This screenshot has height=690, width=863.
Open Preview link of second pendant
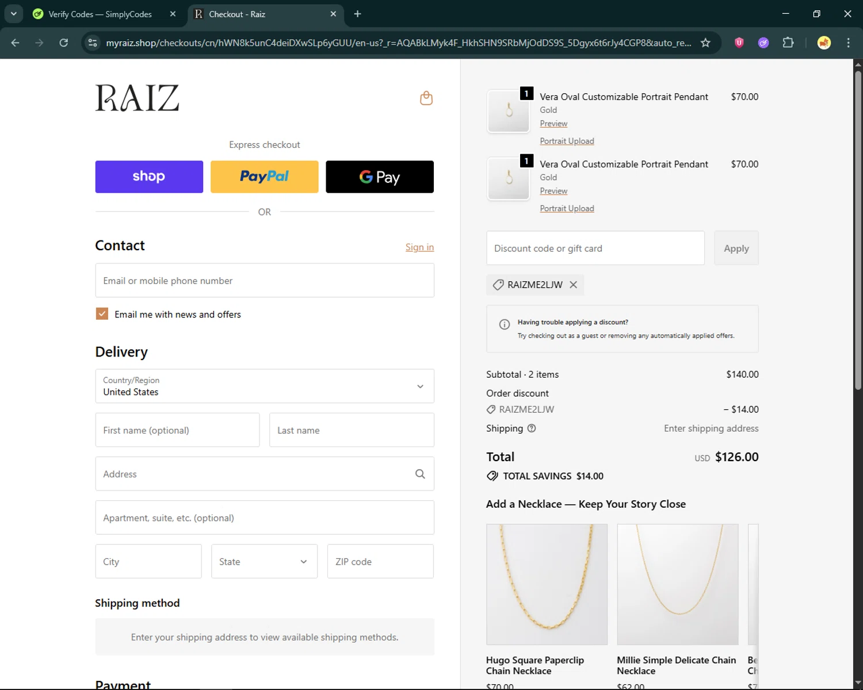(x=553, y=191)
